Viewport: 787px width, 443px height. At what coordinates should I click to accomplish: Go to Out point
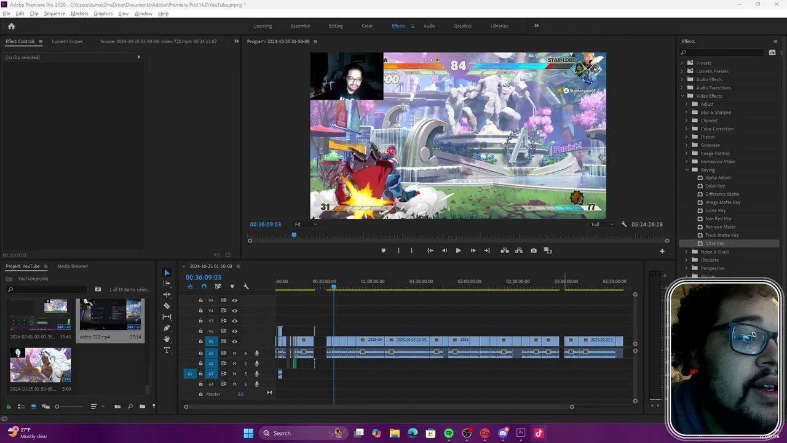pos(487,250)
